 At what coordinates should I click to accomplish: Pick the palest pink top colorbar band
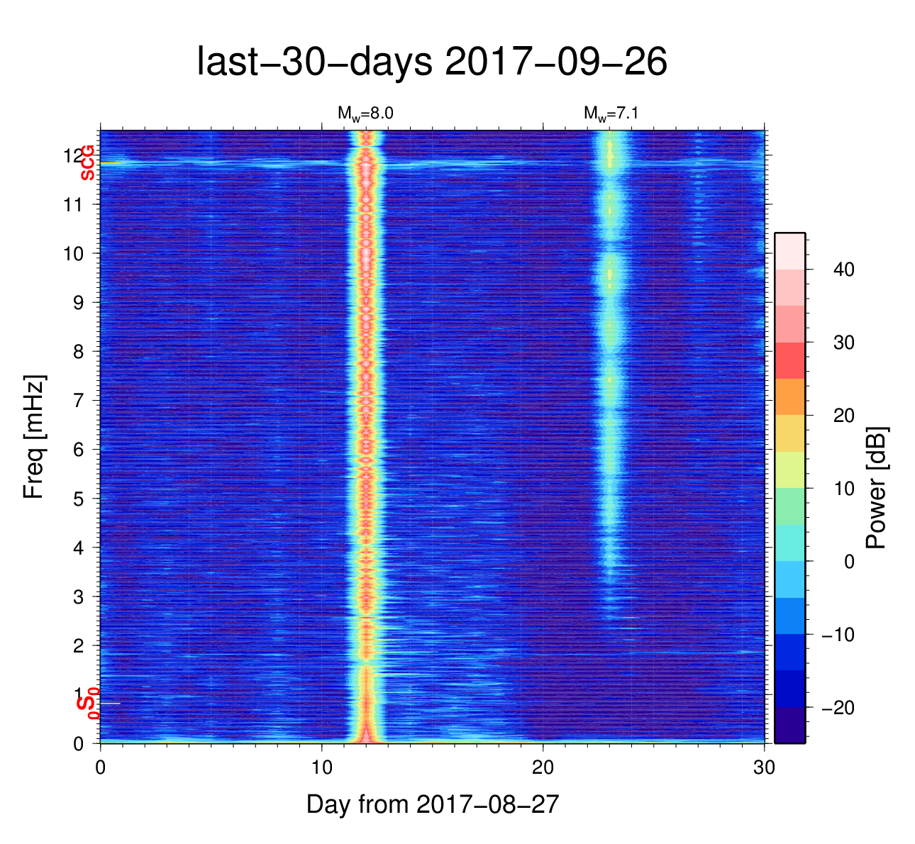(x=789, y=250)
